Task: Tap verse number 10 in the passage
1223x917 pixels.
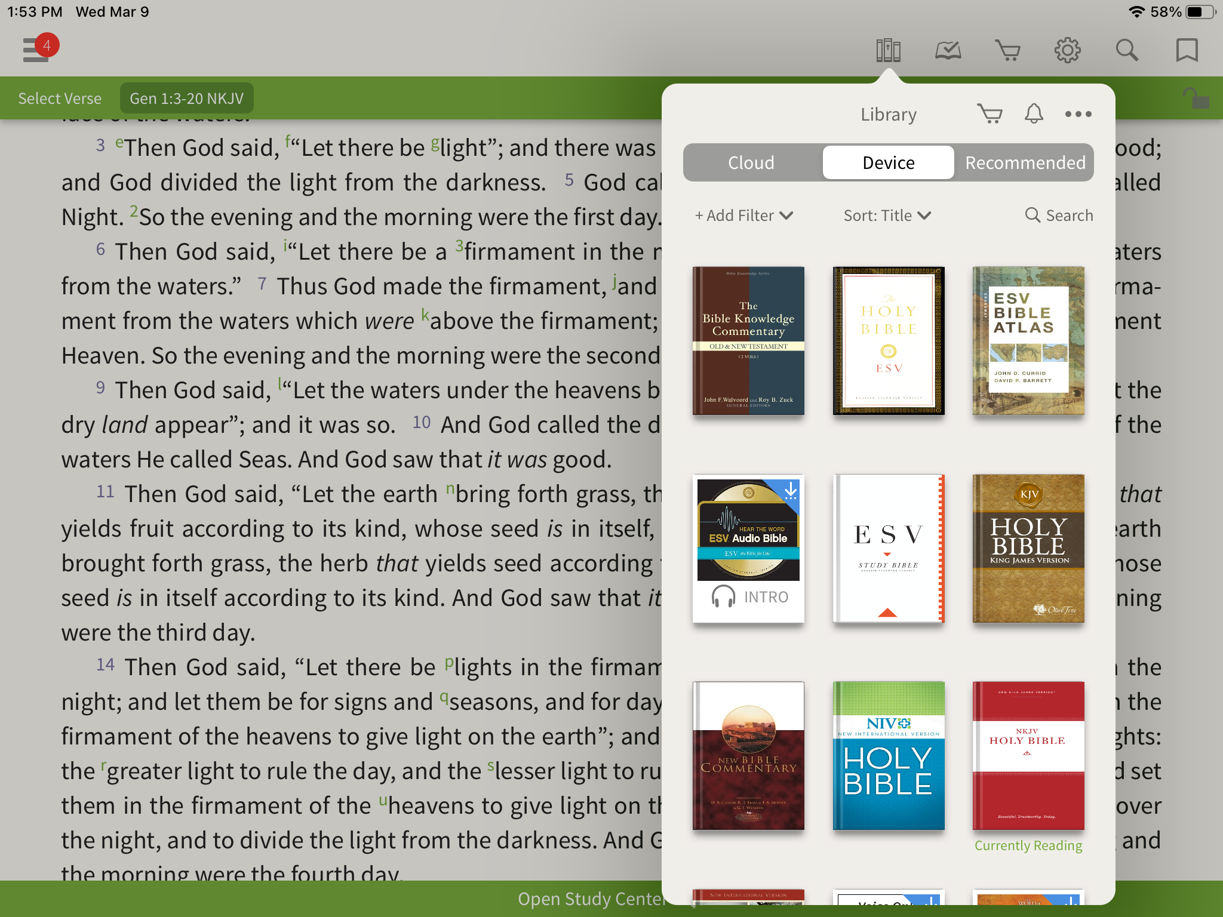Action: [x=422, y=423]
